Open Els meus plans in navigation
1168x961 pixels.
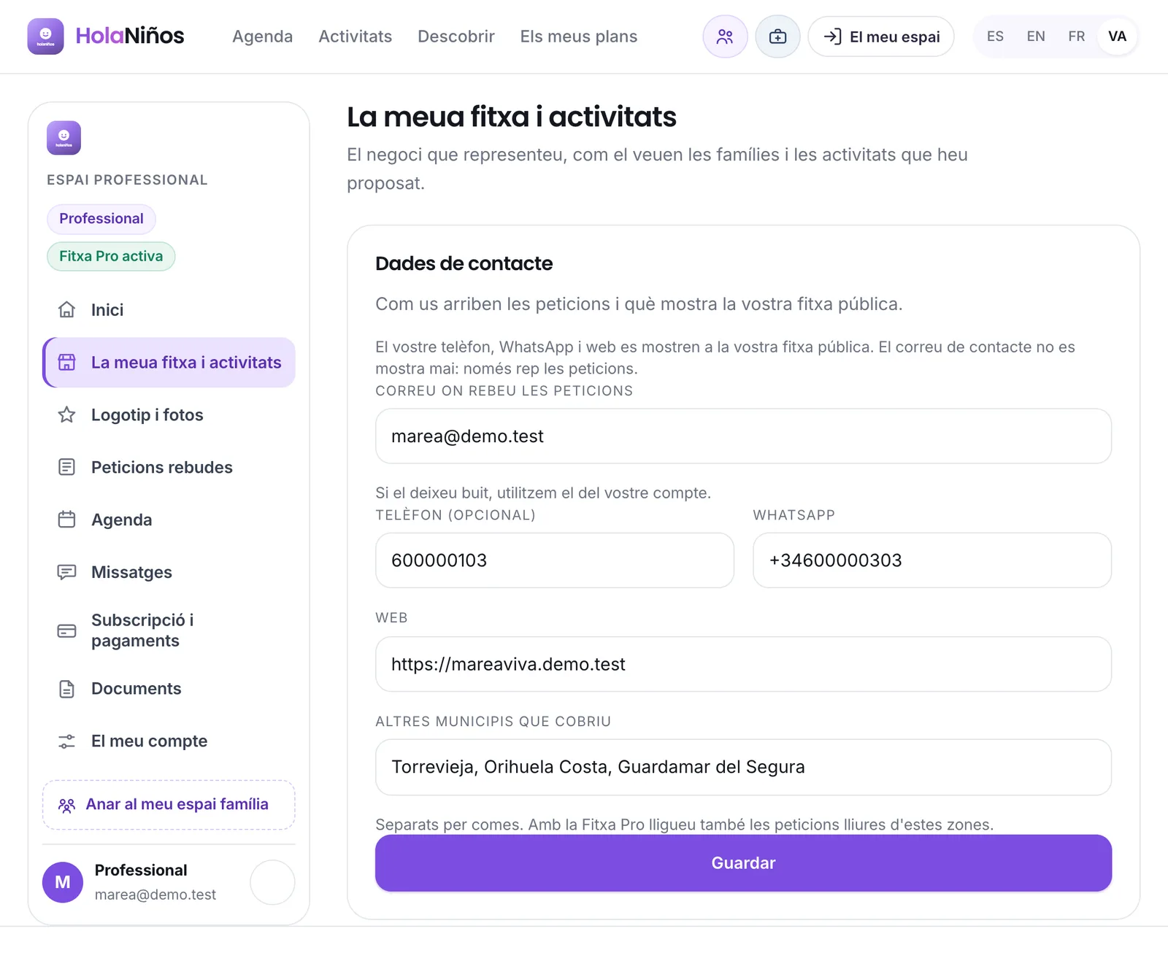(579, 36)
